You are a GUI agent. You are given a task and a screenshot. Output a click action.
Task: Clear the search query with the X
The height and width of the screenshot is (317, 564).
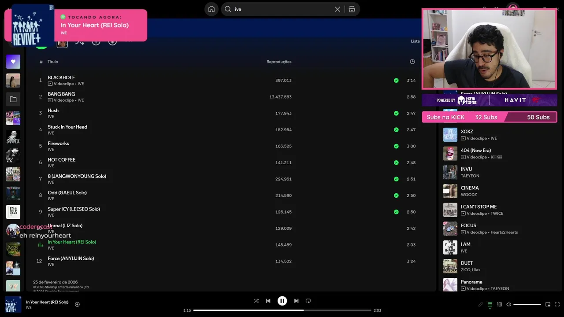338,9
